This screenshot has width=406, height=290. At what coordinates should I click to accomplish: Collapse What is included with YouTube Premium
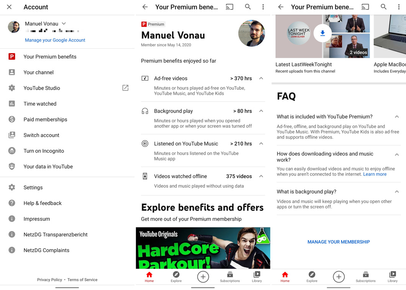397,116
